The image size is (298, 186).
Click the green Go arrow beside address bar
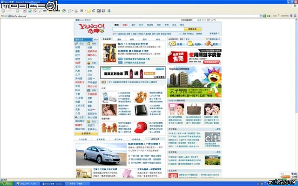(264, 16)
